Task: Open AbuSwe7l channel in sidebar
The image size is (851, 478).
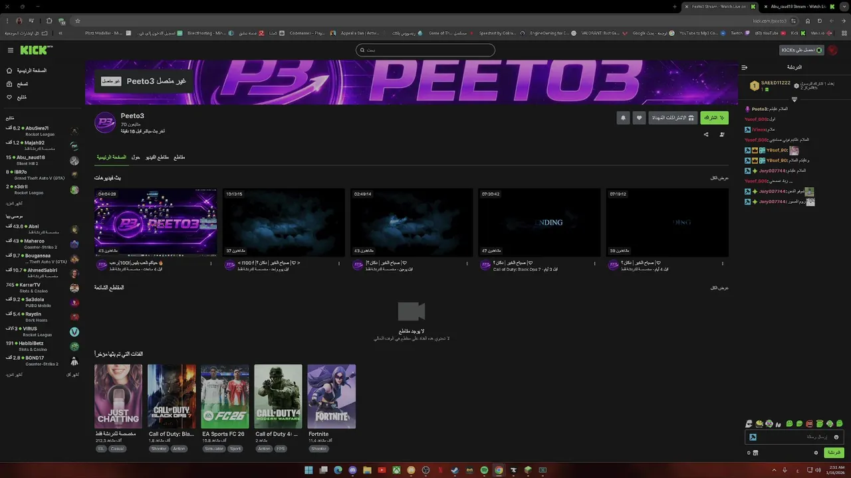Action: tap(42, 130)
